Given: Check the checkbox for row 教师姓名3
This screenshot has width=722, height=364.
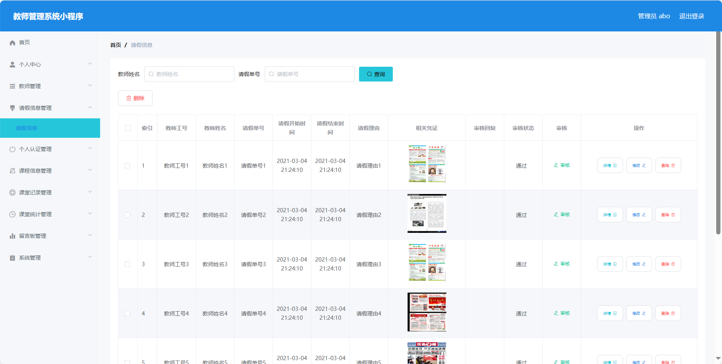Looking at the screenshot, I should 127,264.
